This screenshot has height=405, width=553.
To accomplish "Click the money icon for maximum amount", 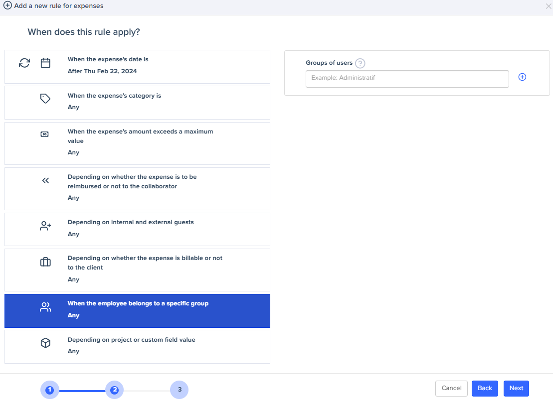I will tap(45, 135).
